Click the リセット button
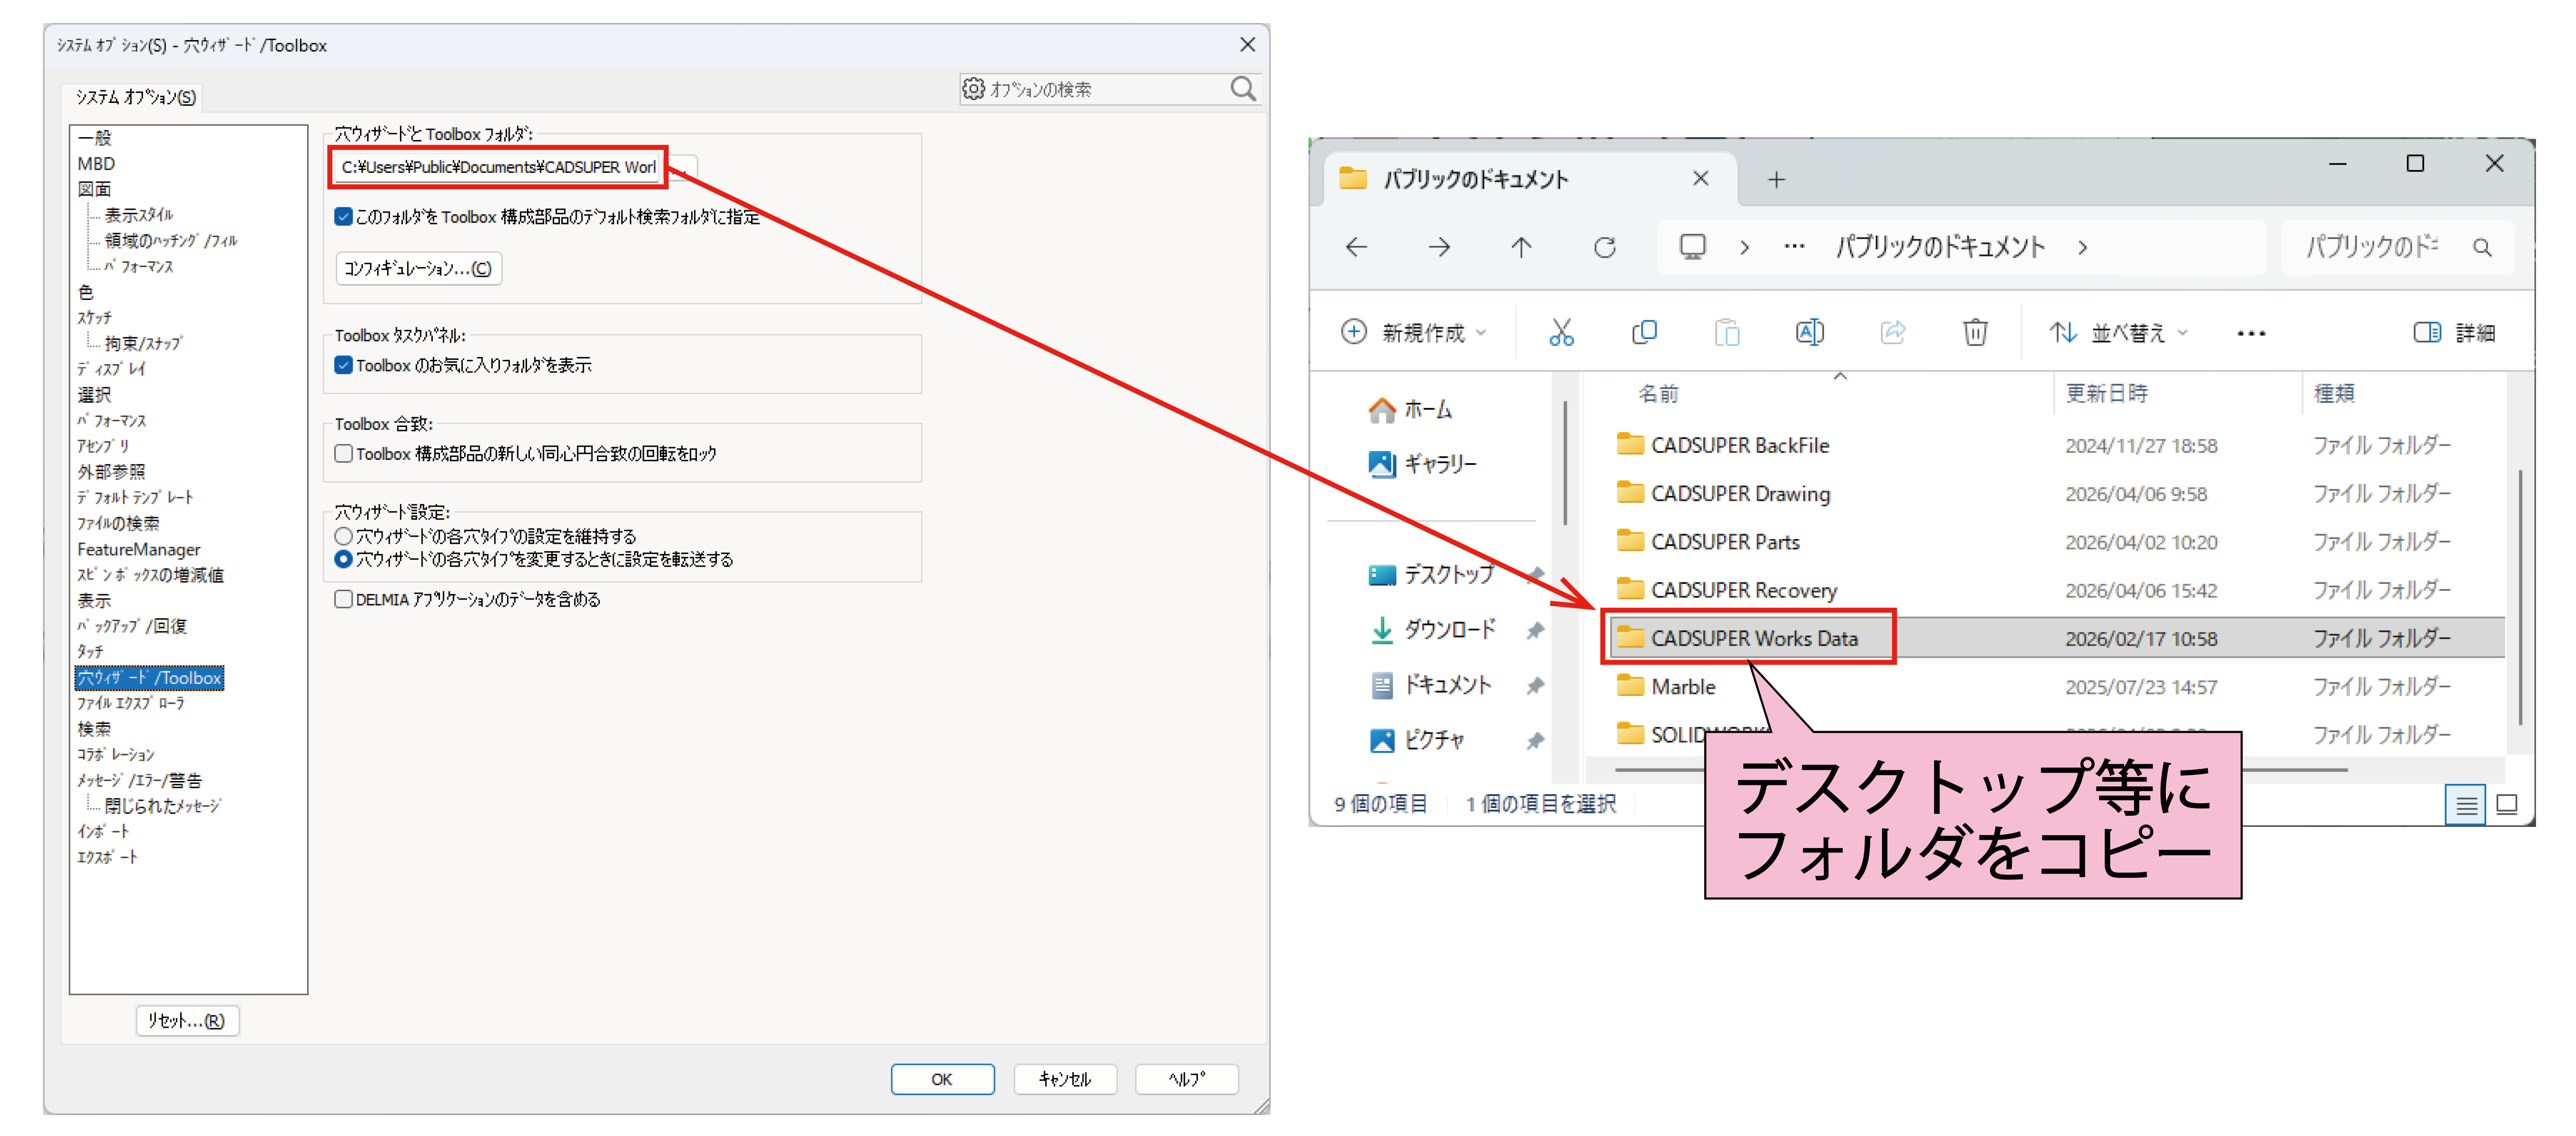The height and width of the screenshot is (1136, 2576). [x=187, y=1020]
